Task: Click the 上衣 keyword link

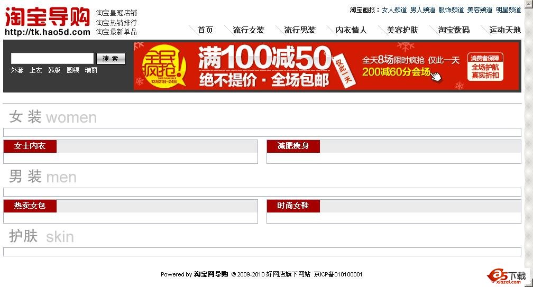Action: tap(35, 70)
